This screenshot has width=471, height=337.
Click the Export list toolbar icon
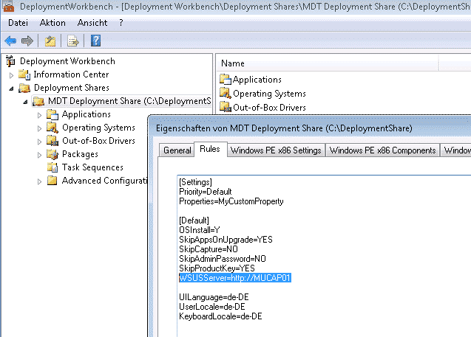point(73,41)
